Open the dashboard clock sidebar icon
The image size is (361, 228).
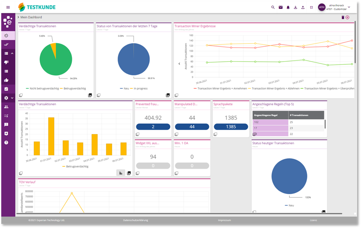pyautogui.click(x=6, y=36)
